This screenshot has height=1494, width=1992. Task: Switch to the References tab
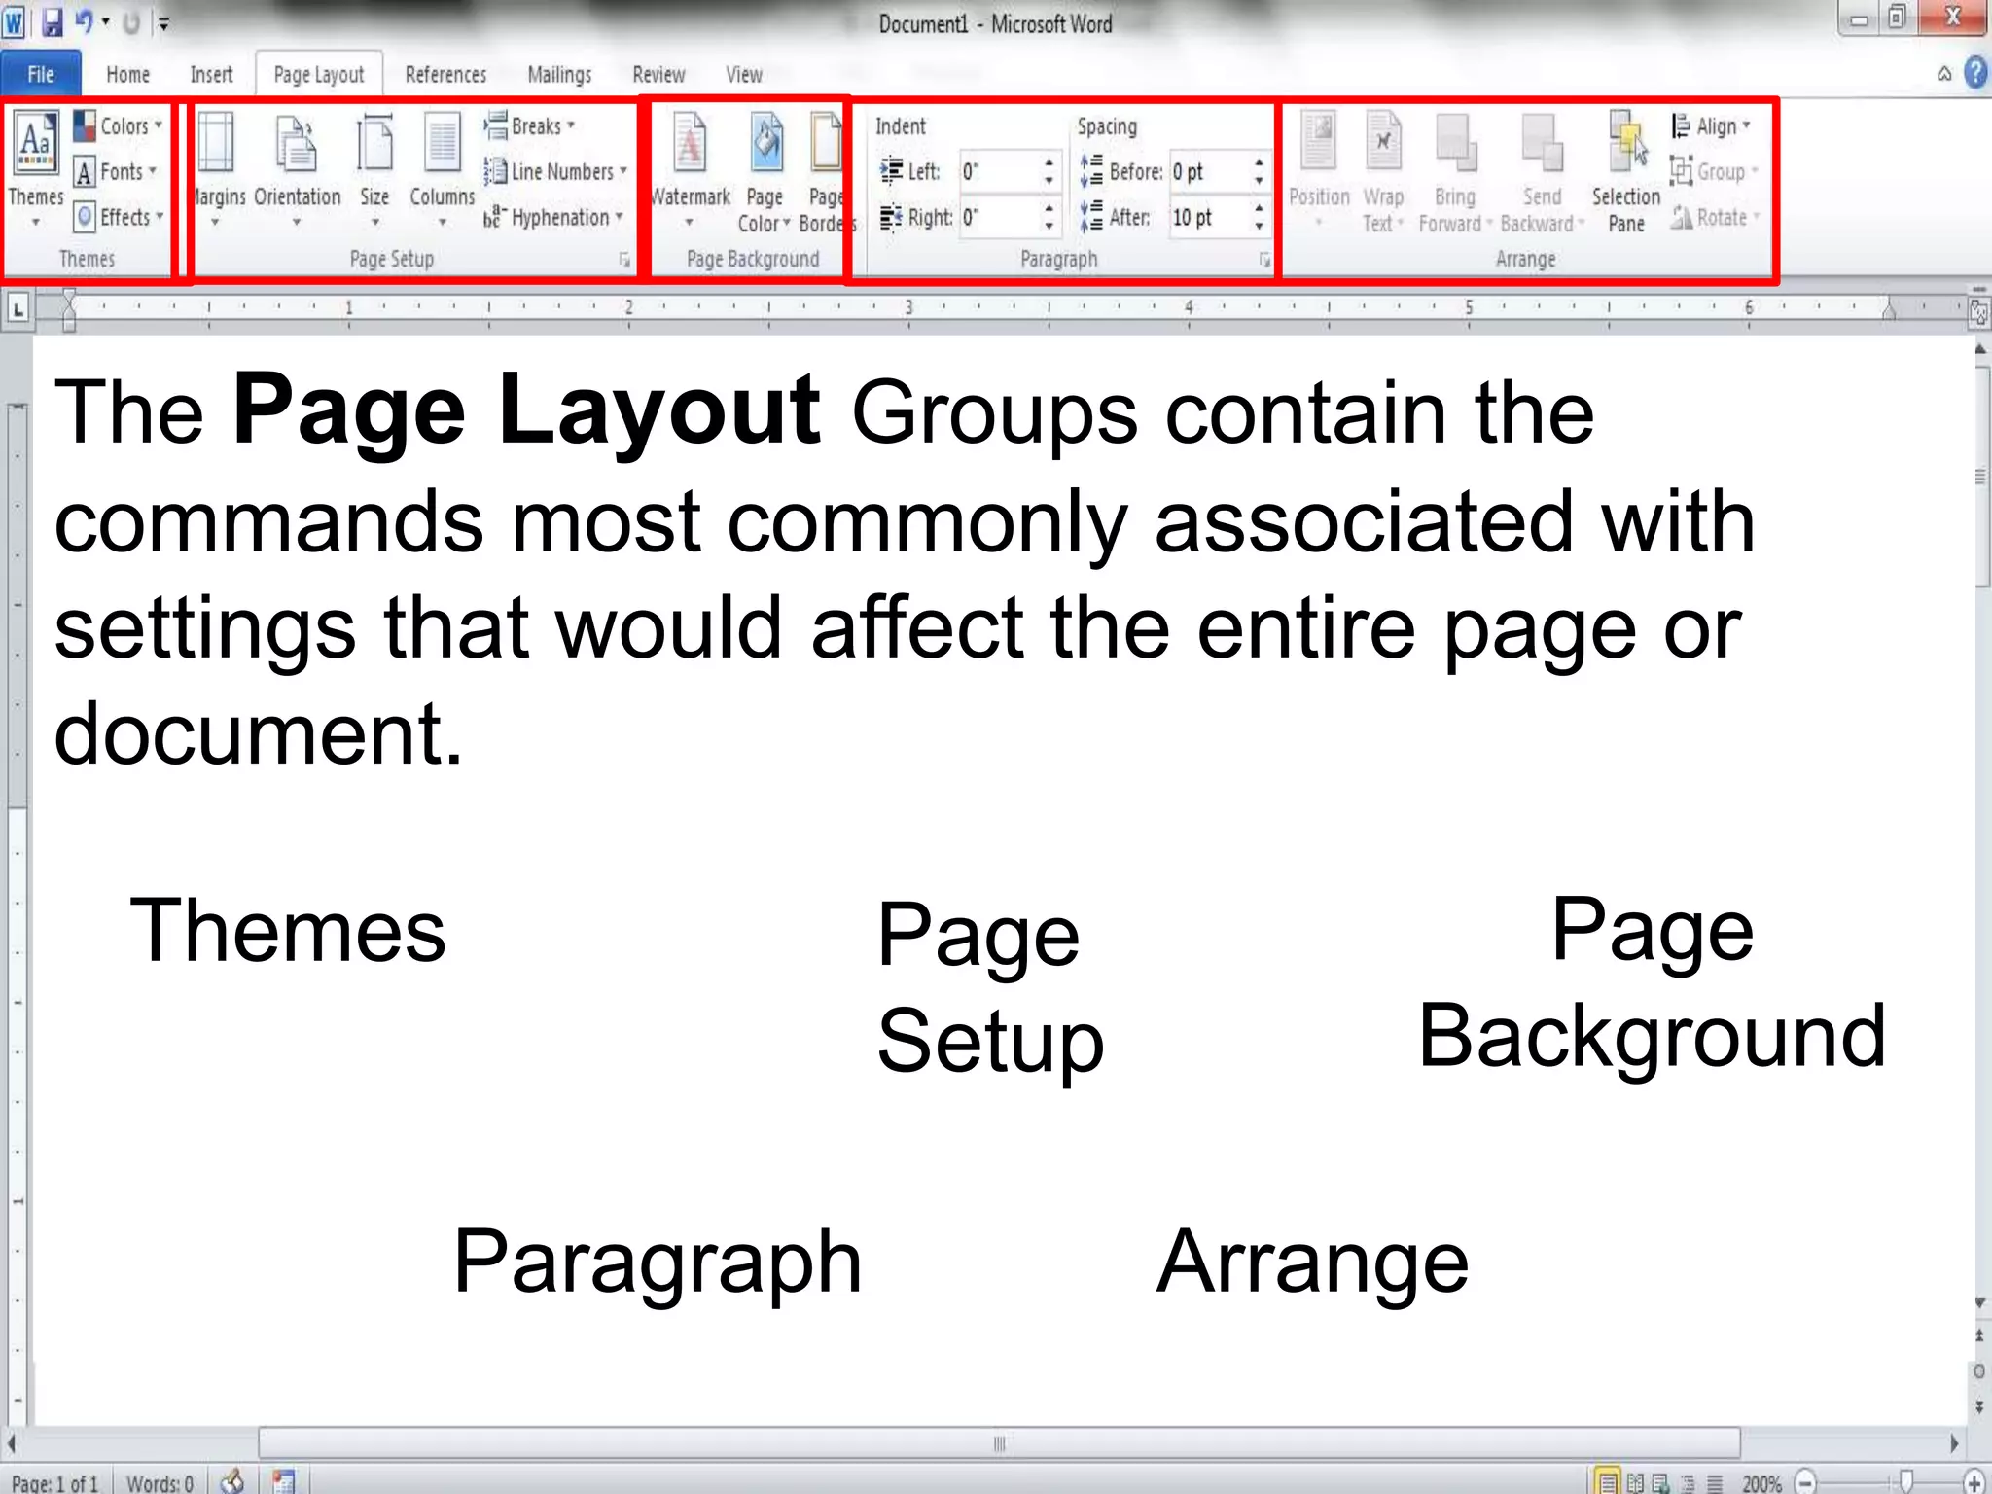(x=445, y=75)
